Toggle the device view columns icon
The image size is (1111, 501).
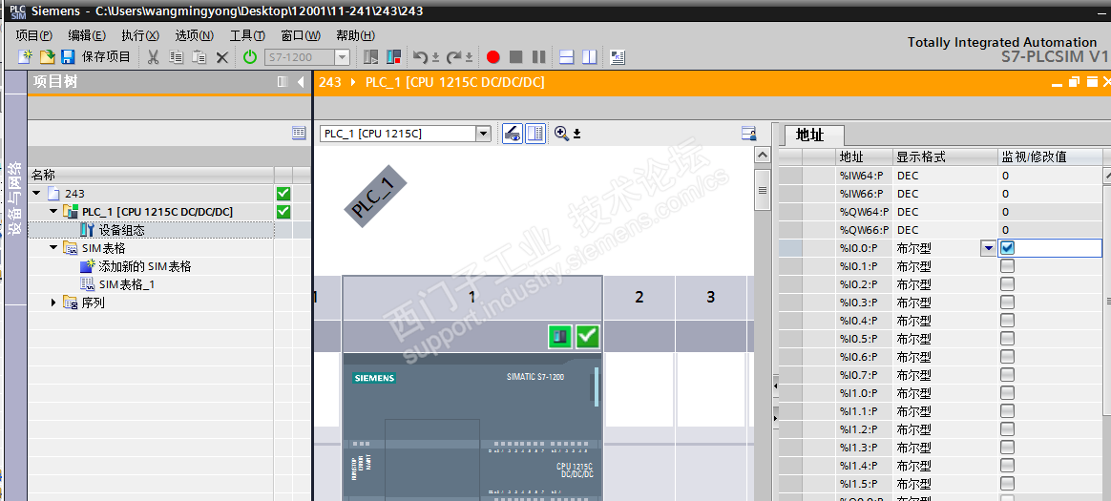click(535, 134)
